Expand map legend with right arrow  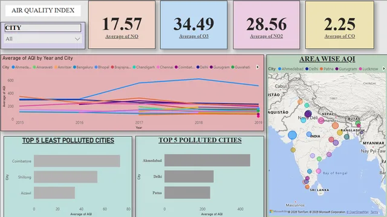pos(384,69)
